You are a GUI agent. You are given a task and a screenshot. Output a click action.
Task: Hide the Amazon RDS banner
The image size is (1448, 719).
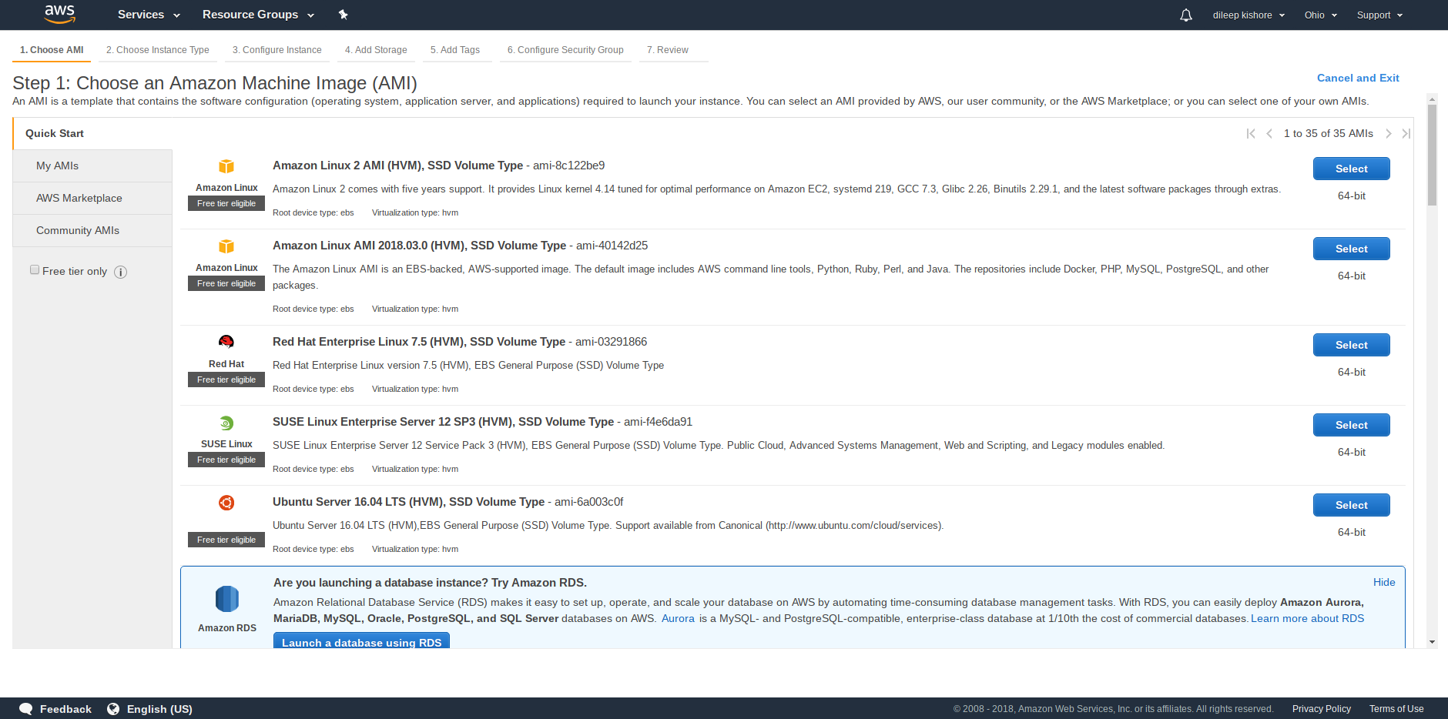pos(1384,582)
